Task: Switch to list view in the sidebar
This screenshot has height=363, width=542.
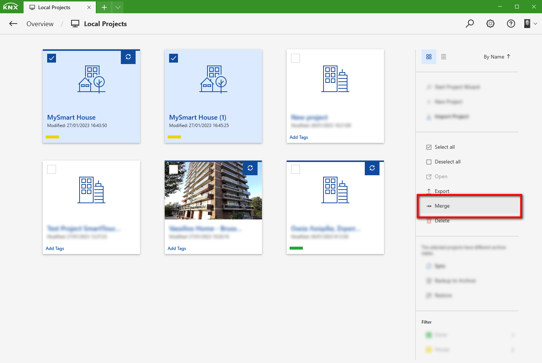Action: coord(444,56)
